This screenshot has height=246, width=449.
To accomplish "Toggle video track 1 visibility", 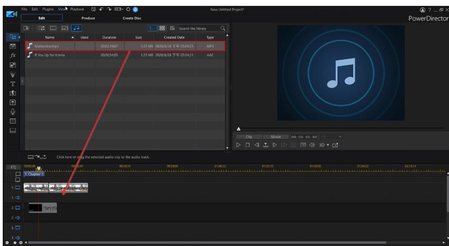I will [x=18, y=188].
